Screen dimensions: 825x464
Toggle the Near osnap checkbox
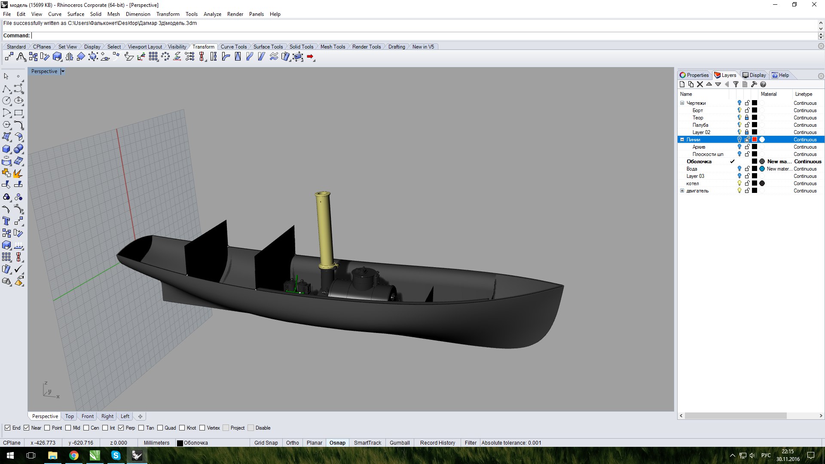pos(27,428)
